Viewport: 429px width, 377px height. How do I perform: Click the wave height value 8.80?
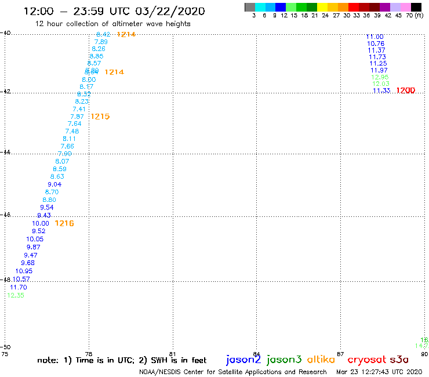tap(49, 200)
